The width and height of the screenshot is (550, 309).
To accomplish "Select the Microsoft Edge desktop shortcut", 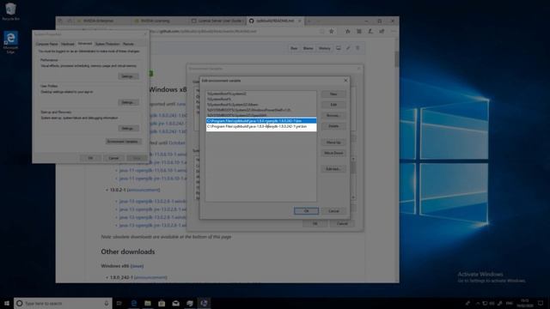I will (10, 42).
